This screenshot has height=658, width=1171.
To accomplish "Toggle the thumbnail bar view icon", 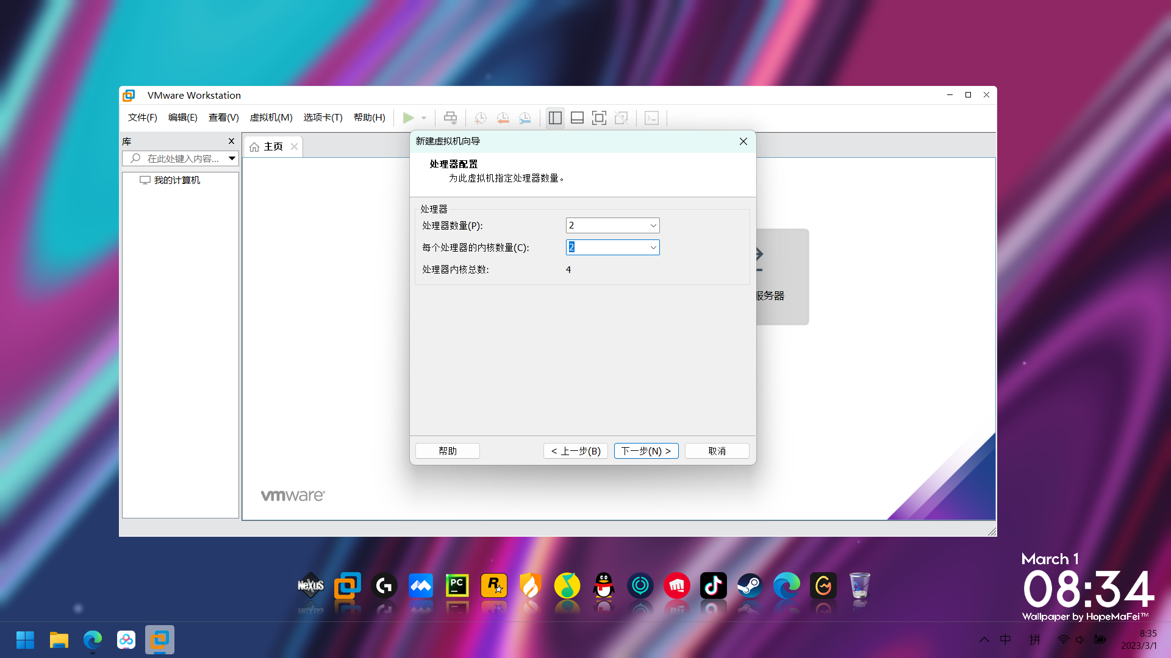I will tap(577, 118).
